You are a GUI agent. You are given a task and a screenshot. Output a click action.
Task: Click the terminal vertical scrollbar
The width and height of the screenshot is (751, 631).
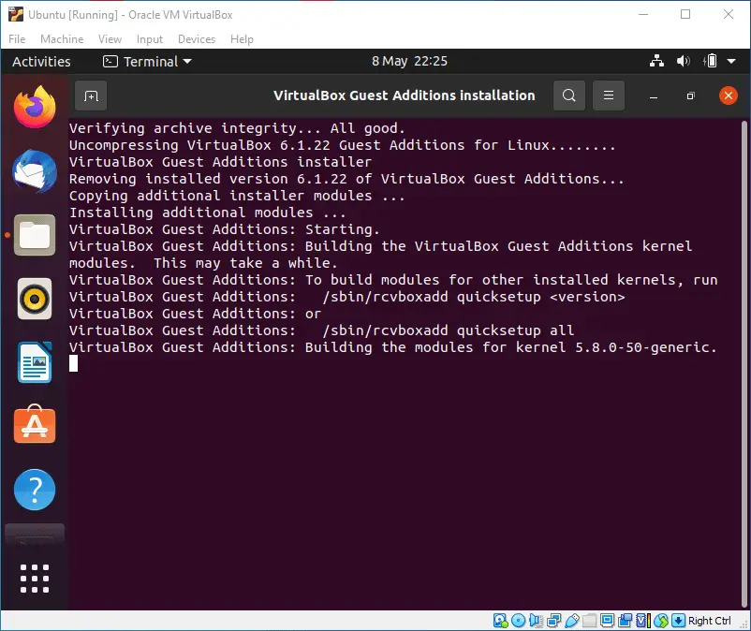click(744, 364)
